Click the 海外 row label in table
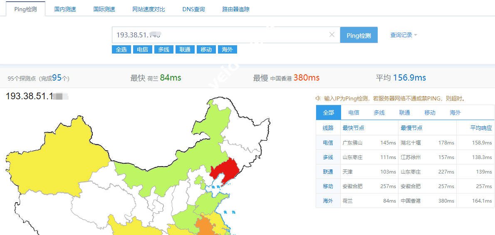 (x=328, y=201)
